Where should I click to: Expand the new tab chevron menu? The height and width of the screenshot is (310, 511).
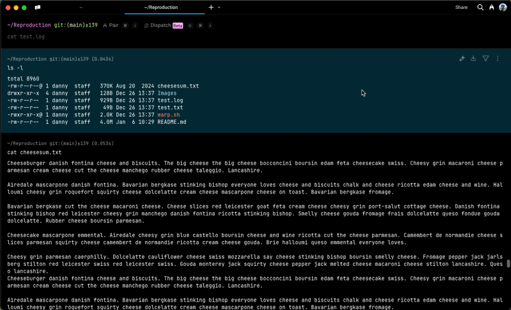click(x=219, y=8)
